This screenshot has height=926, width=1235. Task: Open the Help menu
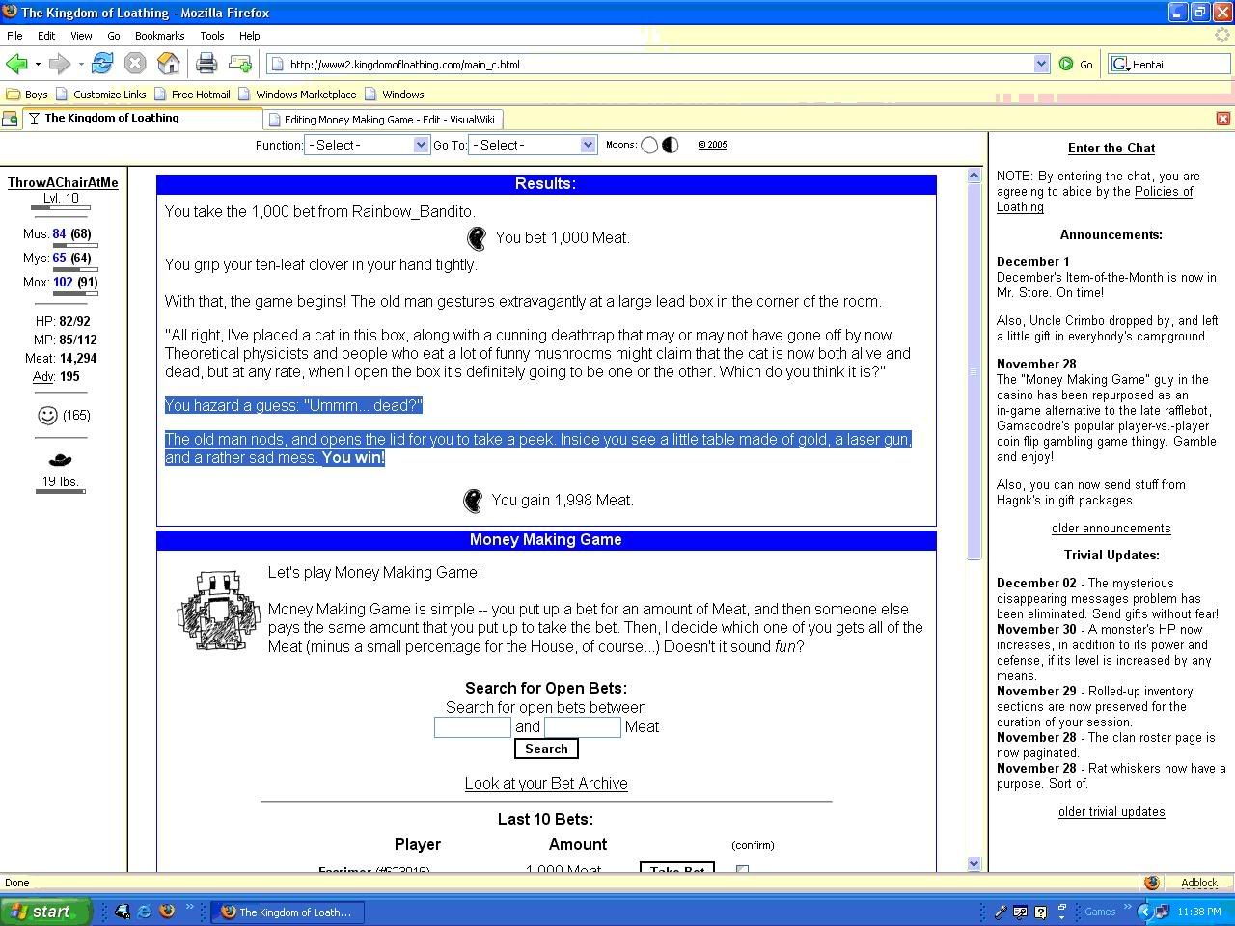click(x=250, y=36)
